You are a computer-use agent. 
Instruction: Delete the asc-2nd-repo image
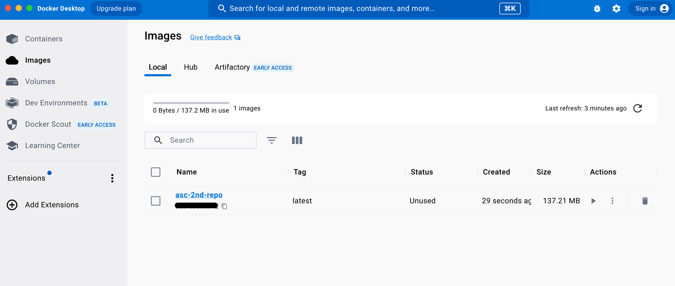tap(645, 201)
